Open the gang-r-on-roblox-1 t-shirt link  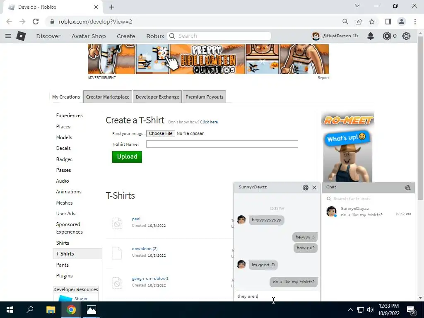pyautogui.click(x=150, y=278)
